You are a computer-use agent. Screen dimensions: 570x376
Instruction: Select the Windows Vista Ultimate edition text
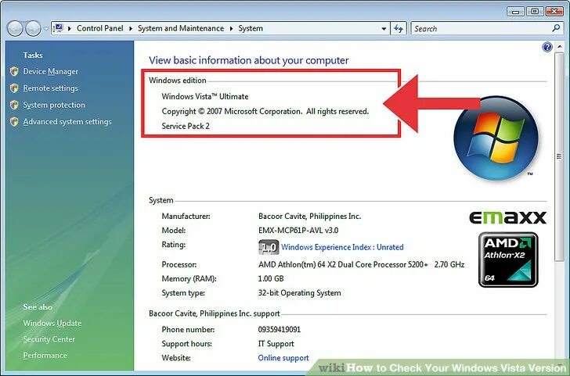coord(205,97)
